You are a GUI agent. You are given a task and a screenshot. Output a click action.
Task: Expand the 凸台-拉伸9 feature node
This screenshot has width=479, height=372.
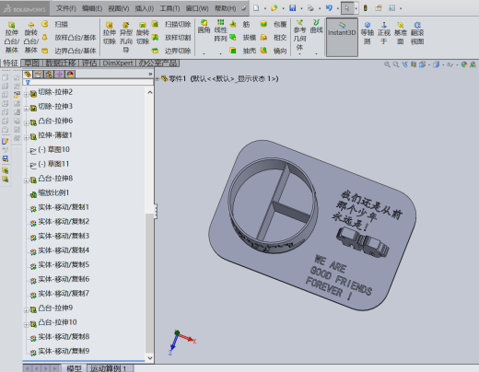(x=27, y=310)
